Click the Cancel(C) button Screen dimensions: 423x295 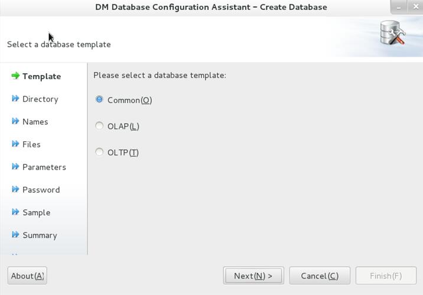[320, 275]
